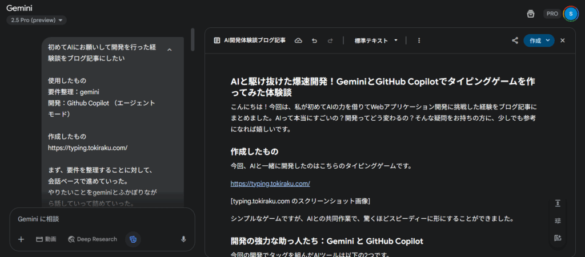Screen dimensions: 585x257
Task: Click the change length icon in floating toolbar
Action: pyautogui.click(x=558, y=203)
